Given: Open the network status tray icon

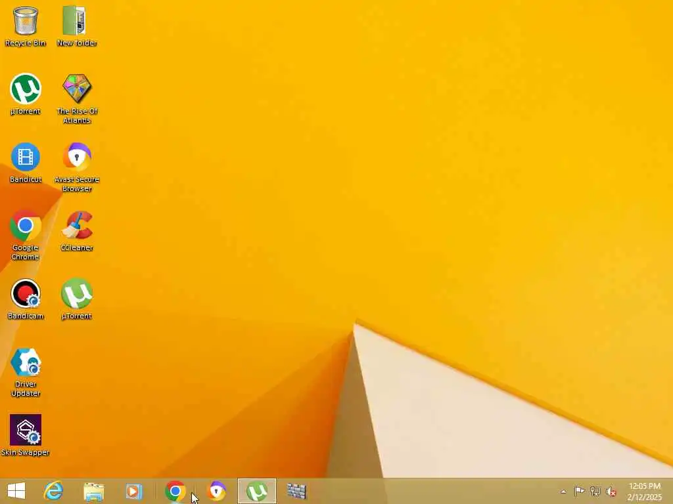Looking at the screenshot, I should [x=595, y=491].
